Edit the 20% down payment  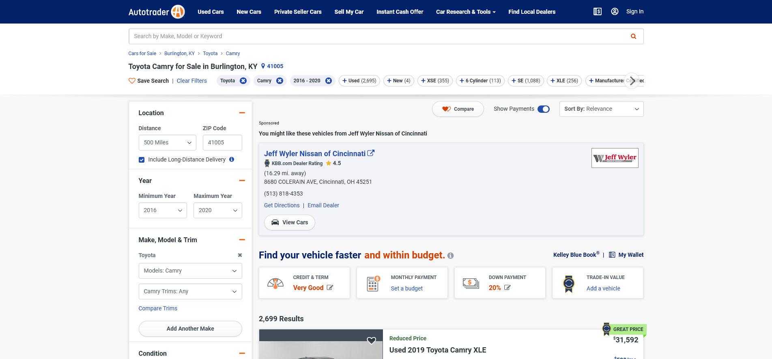click(x=507, y=288)
